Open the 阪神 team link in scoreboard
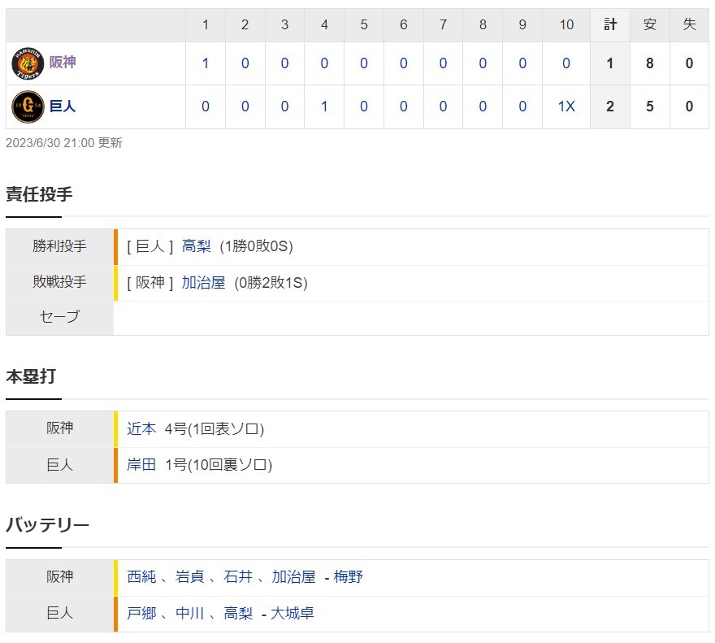This screenshot has height=643, width=715. click(63, 62)
